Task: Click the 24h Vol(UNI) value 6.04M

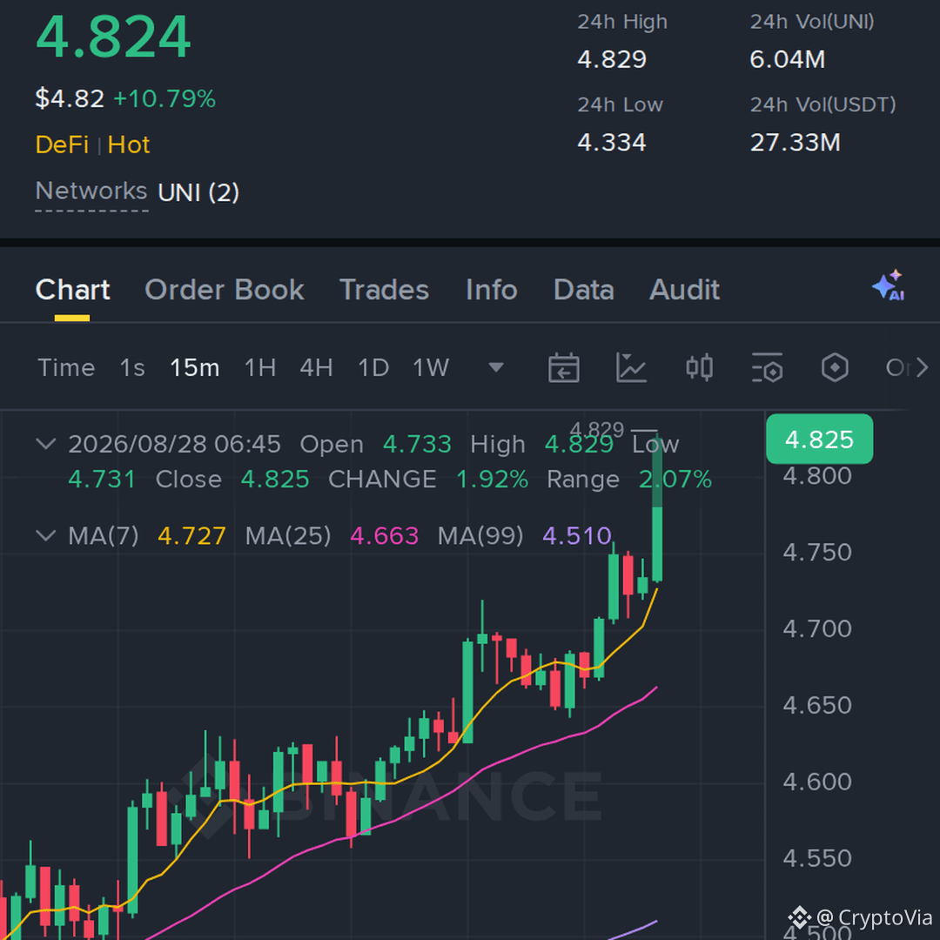Action: (x=788, y=59)
